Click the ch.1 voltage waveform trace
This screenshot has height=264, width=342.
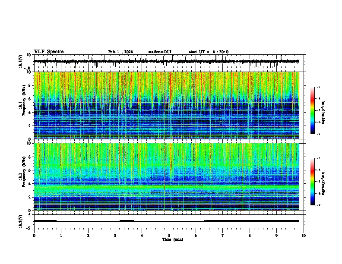pyautogui.click(x=167, y=61)
